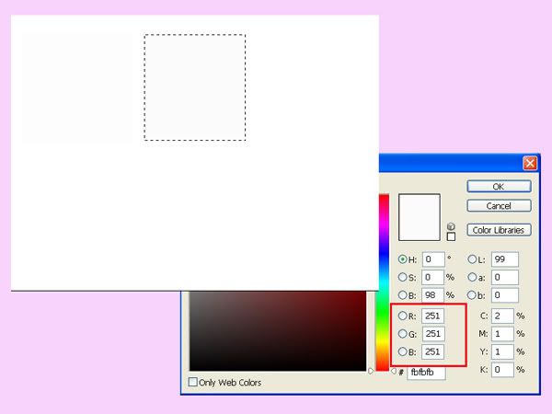The height and width of the screenshot is (414, 552).
Task: Click the vertical hue spectrum slider
Action: click(383, 276)
